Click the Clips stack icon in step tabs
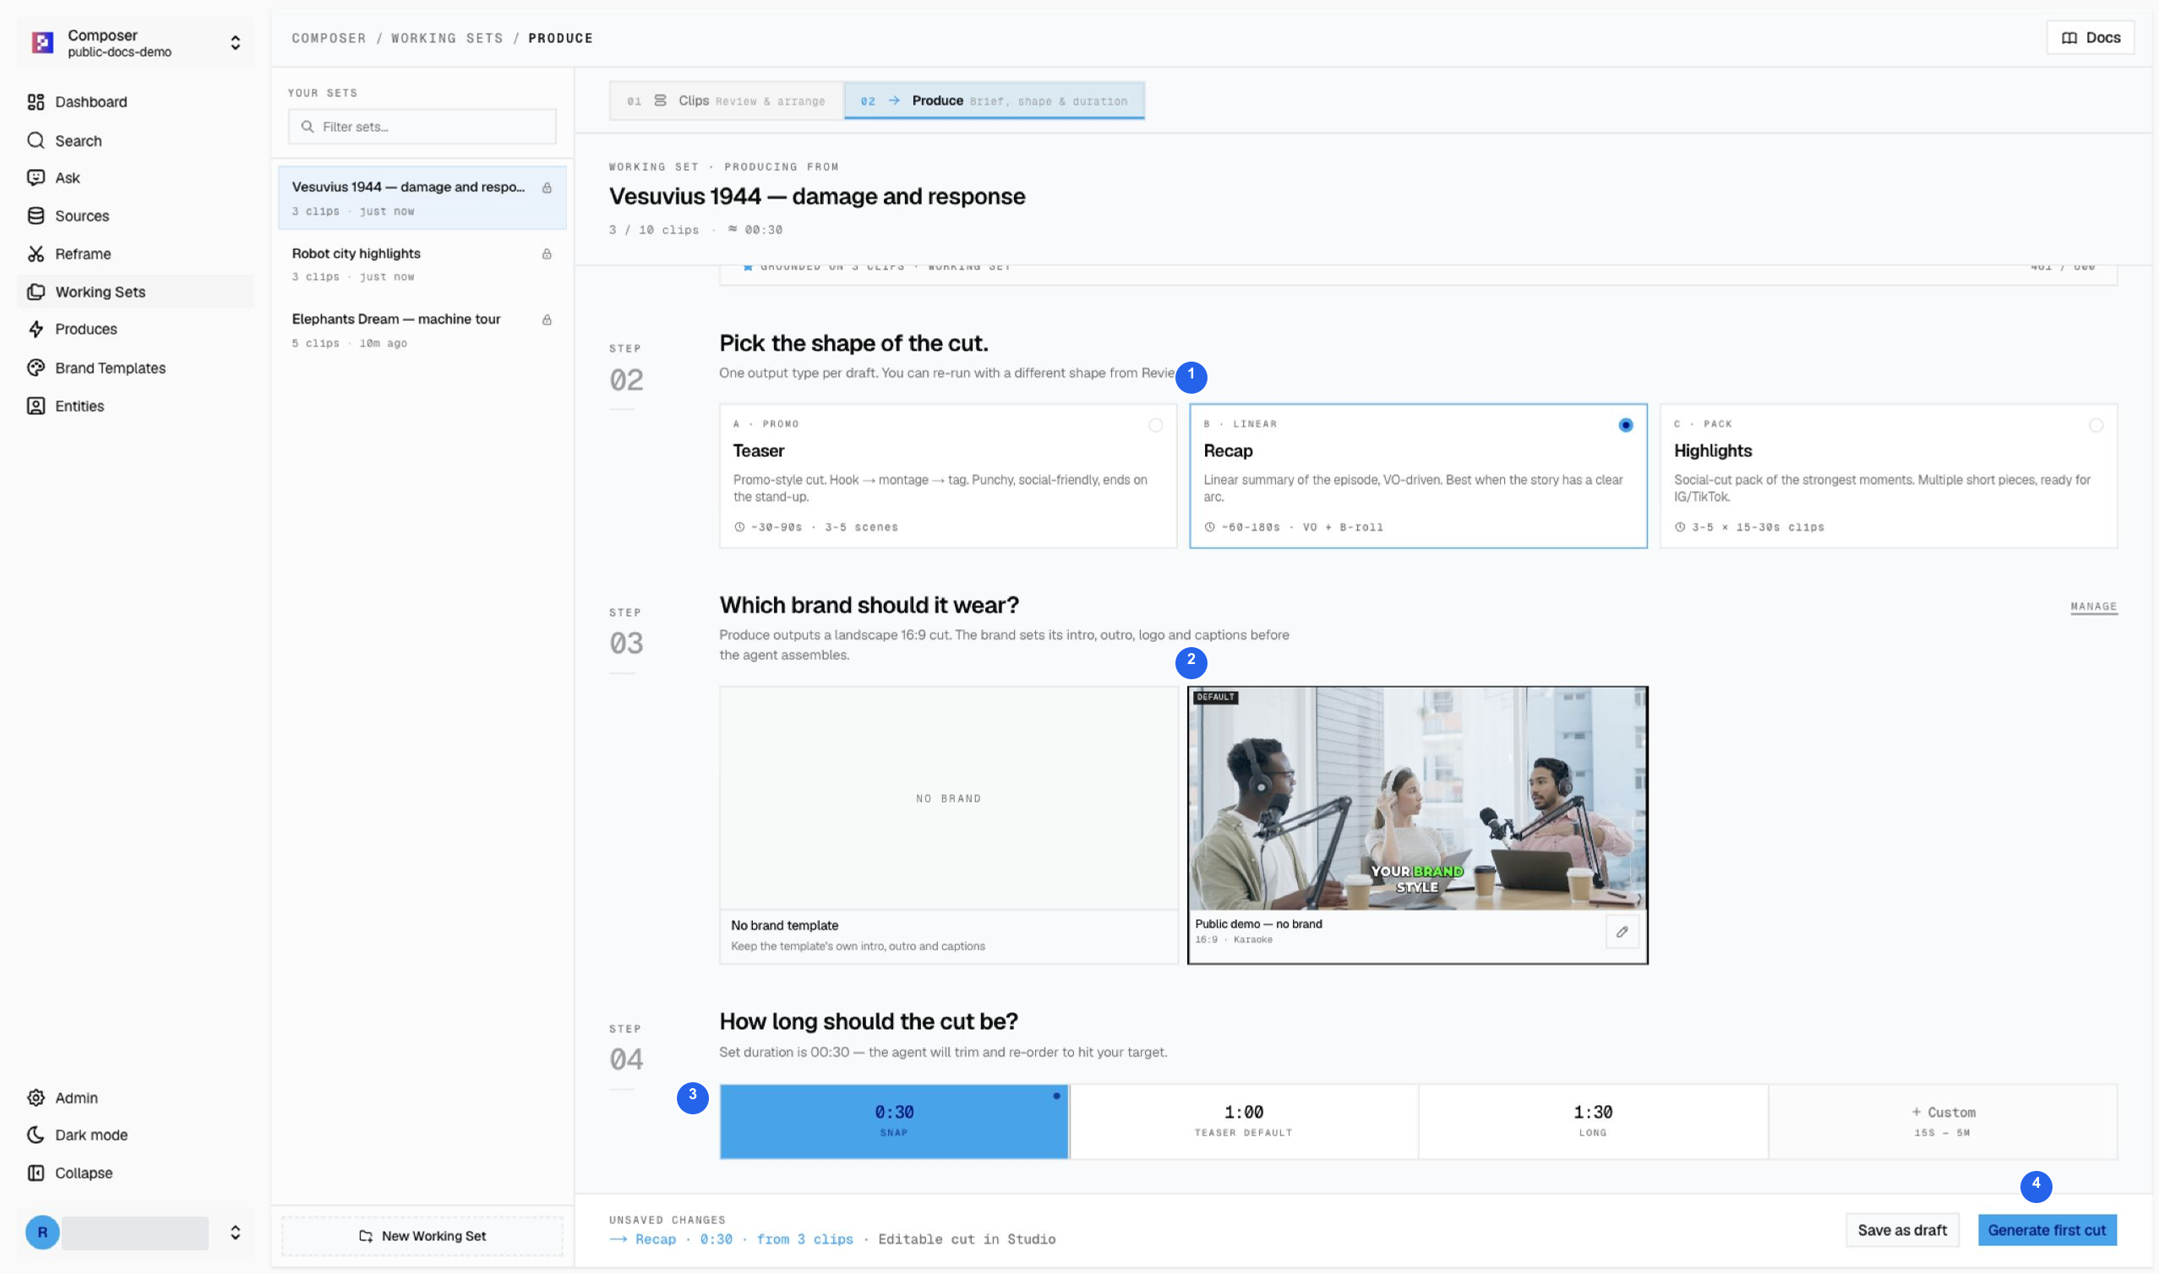2159x1274 pixels. (660, 101)
